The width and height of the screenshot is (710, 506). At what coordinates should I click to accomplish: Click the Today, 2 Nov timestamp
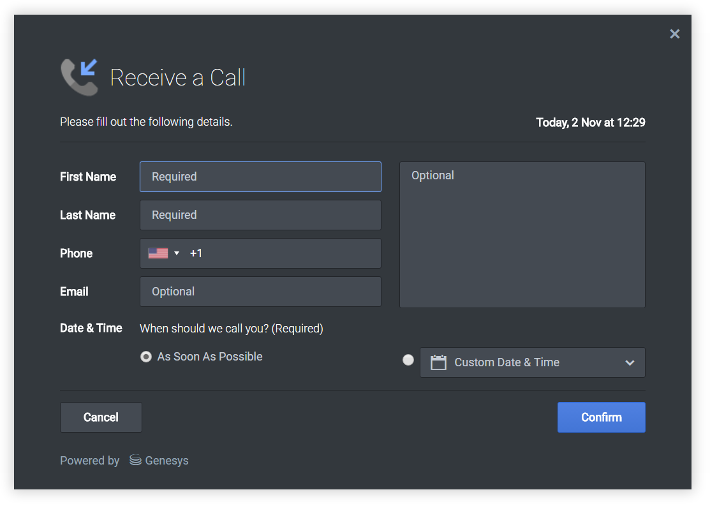[x=590, y=122]
